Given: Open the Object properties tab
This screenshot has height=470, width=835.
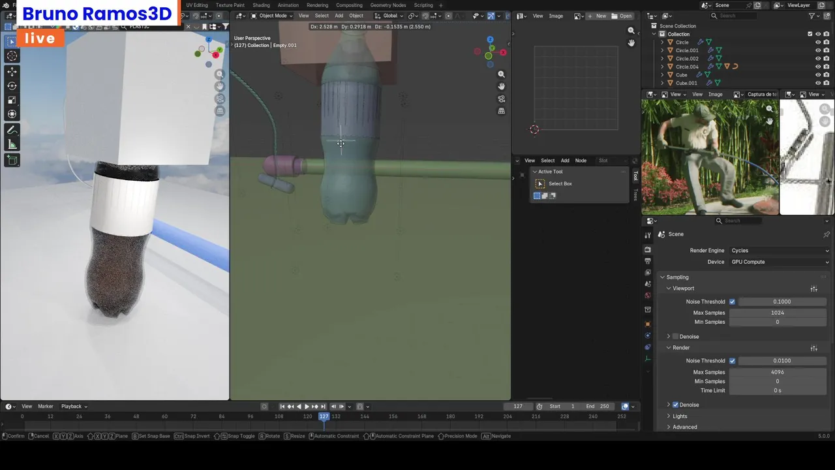Looking at the screenshot, I should (648, 324).
